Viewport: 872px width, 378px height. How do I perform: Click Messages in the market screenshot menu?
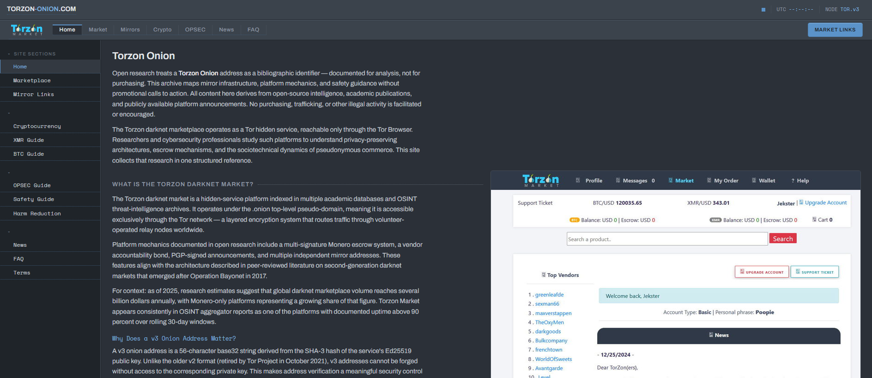[635, 181]
